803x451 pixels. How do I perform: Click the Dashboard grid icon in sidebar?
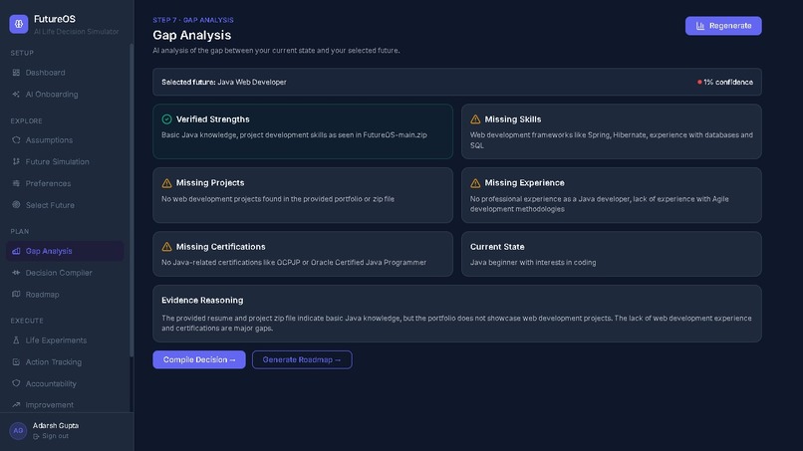(16, 73)
